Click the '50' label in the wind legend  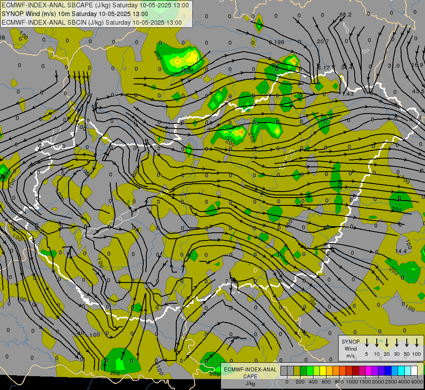[x=407, y=354]
